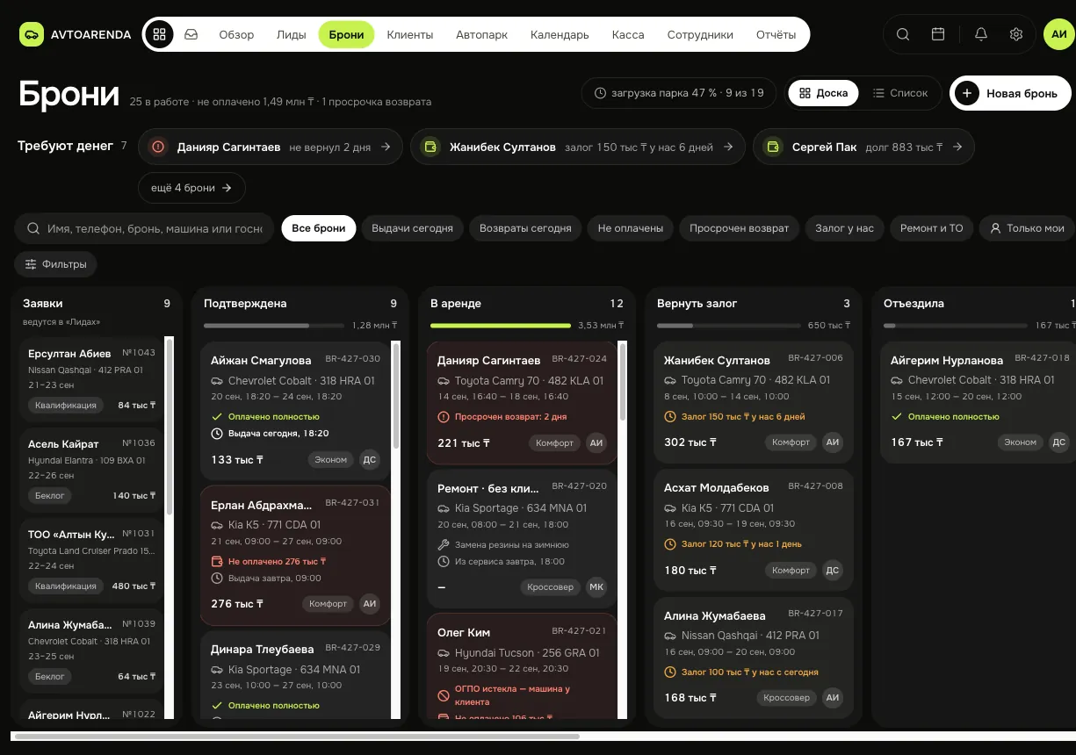1076x755 pixels.
Task: Focus the booking search input field
Action: (144, 228)
